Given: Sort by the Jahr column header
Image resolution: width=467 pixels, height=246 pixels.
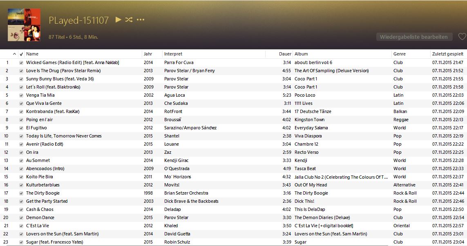Looking at the screenshot, I should 148,54.
